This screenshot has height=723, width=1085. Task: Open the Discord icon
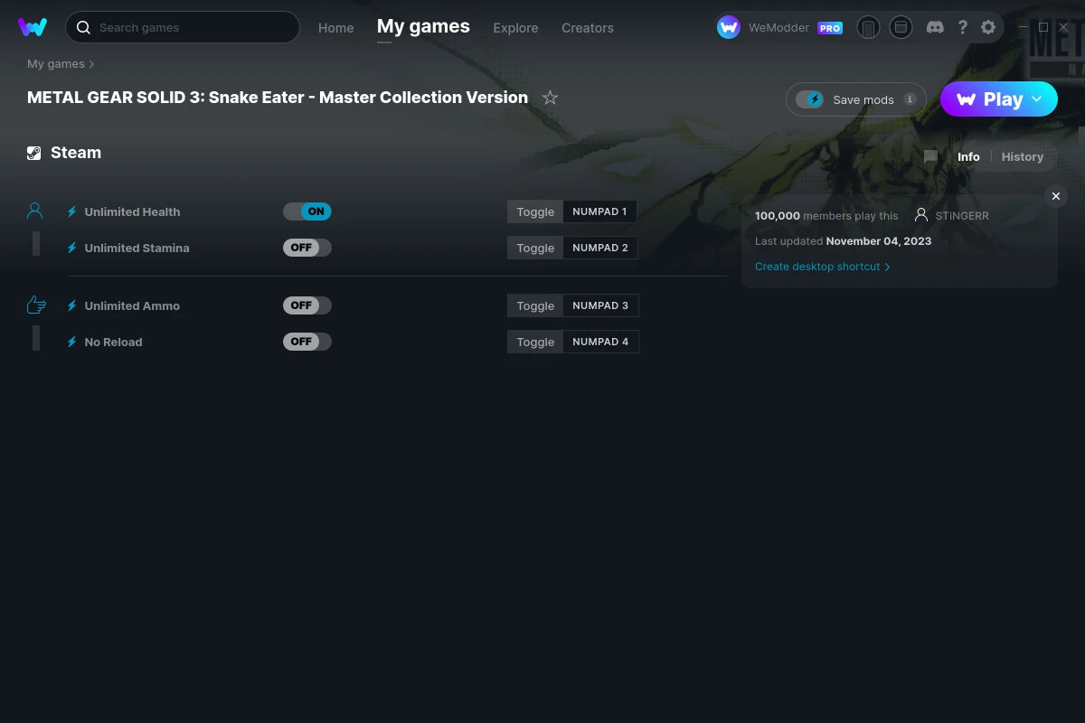pyautogui.click(x=936, y=27)
